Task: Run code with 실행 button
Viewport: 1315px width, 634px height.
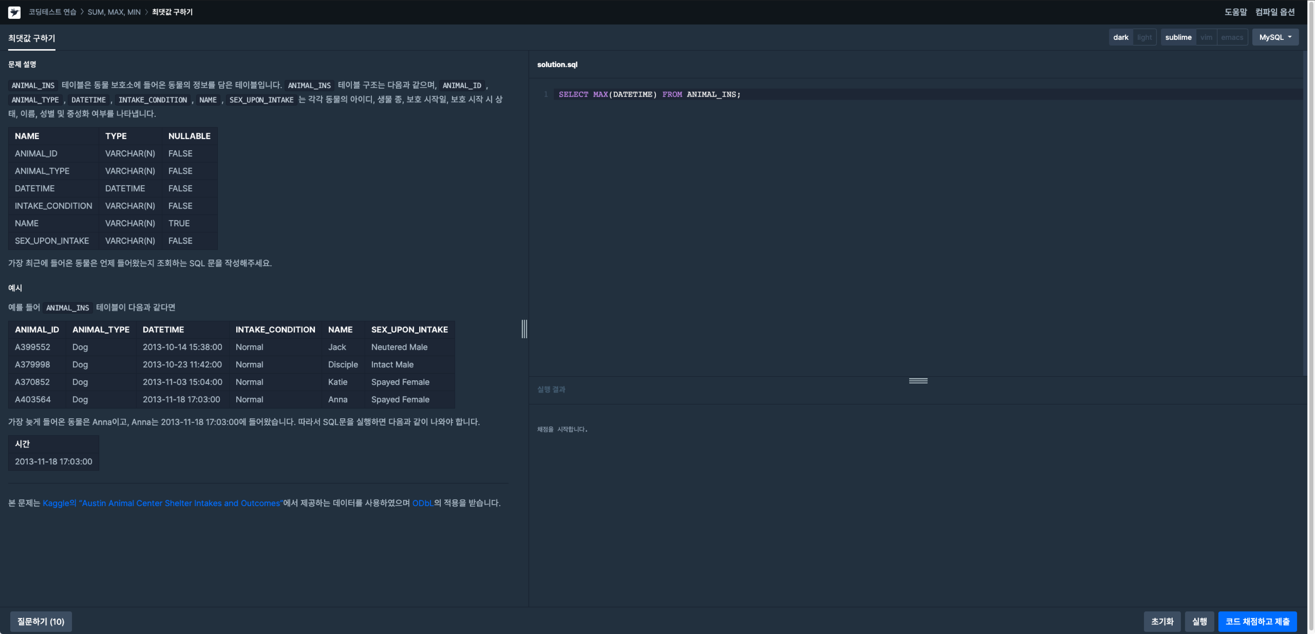Action: [1199, 621]
